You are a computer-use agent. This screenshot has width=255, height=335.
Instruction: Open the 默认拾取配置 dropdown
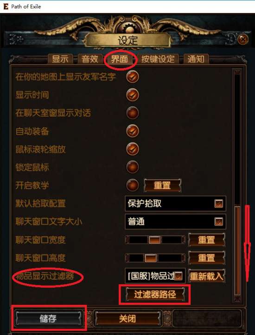tap(175, 204)
